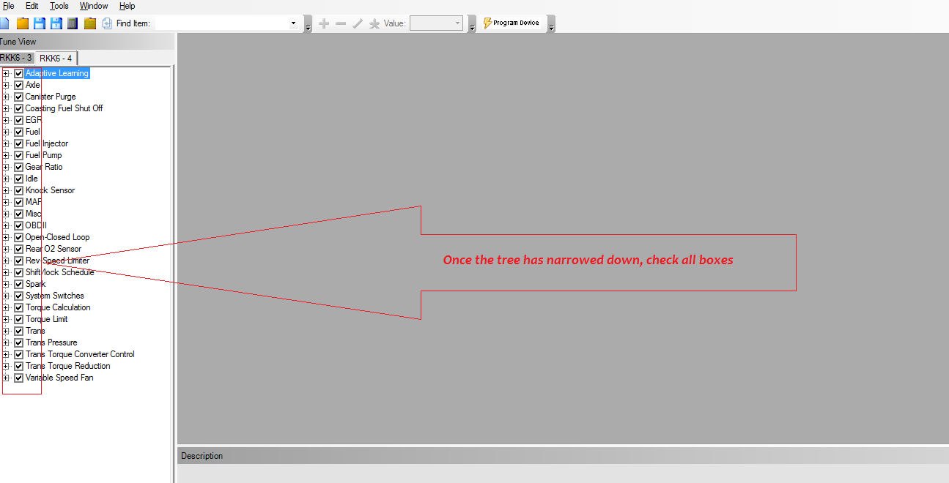Open the Value combo box
Image resolution: width=949 pixels, height=483 pixels.
(x=436, y=23)
